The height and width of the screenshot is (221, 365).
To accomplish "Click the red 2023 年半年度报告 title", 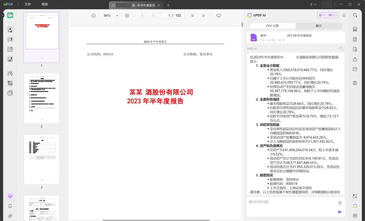I will pos(155,101).
